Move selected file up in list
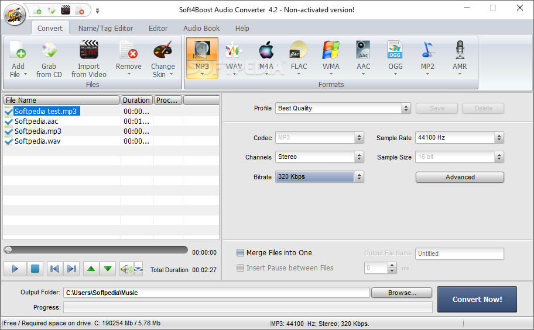 click(x=91, y=269)
